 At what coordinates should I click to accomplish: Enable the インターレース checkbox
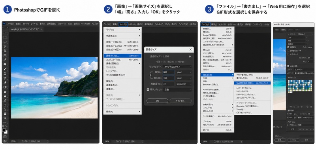(288, 54)
